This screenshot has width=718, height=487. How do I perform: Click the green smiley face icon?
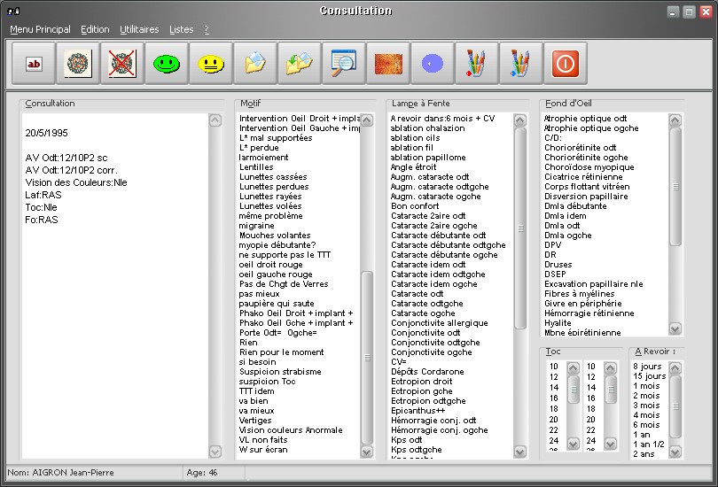[167, 64]
